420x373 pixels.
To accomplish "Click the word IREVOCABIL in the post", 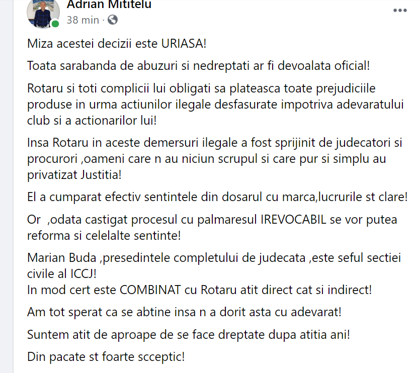I will point(293,220).
